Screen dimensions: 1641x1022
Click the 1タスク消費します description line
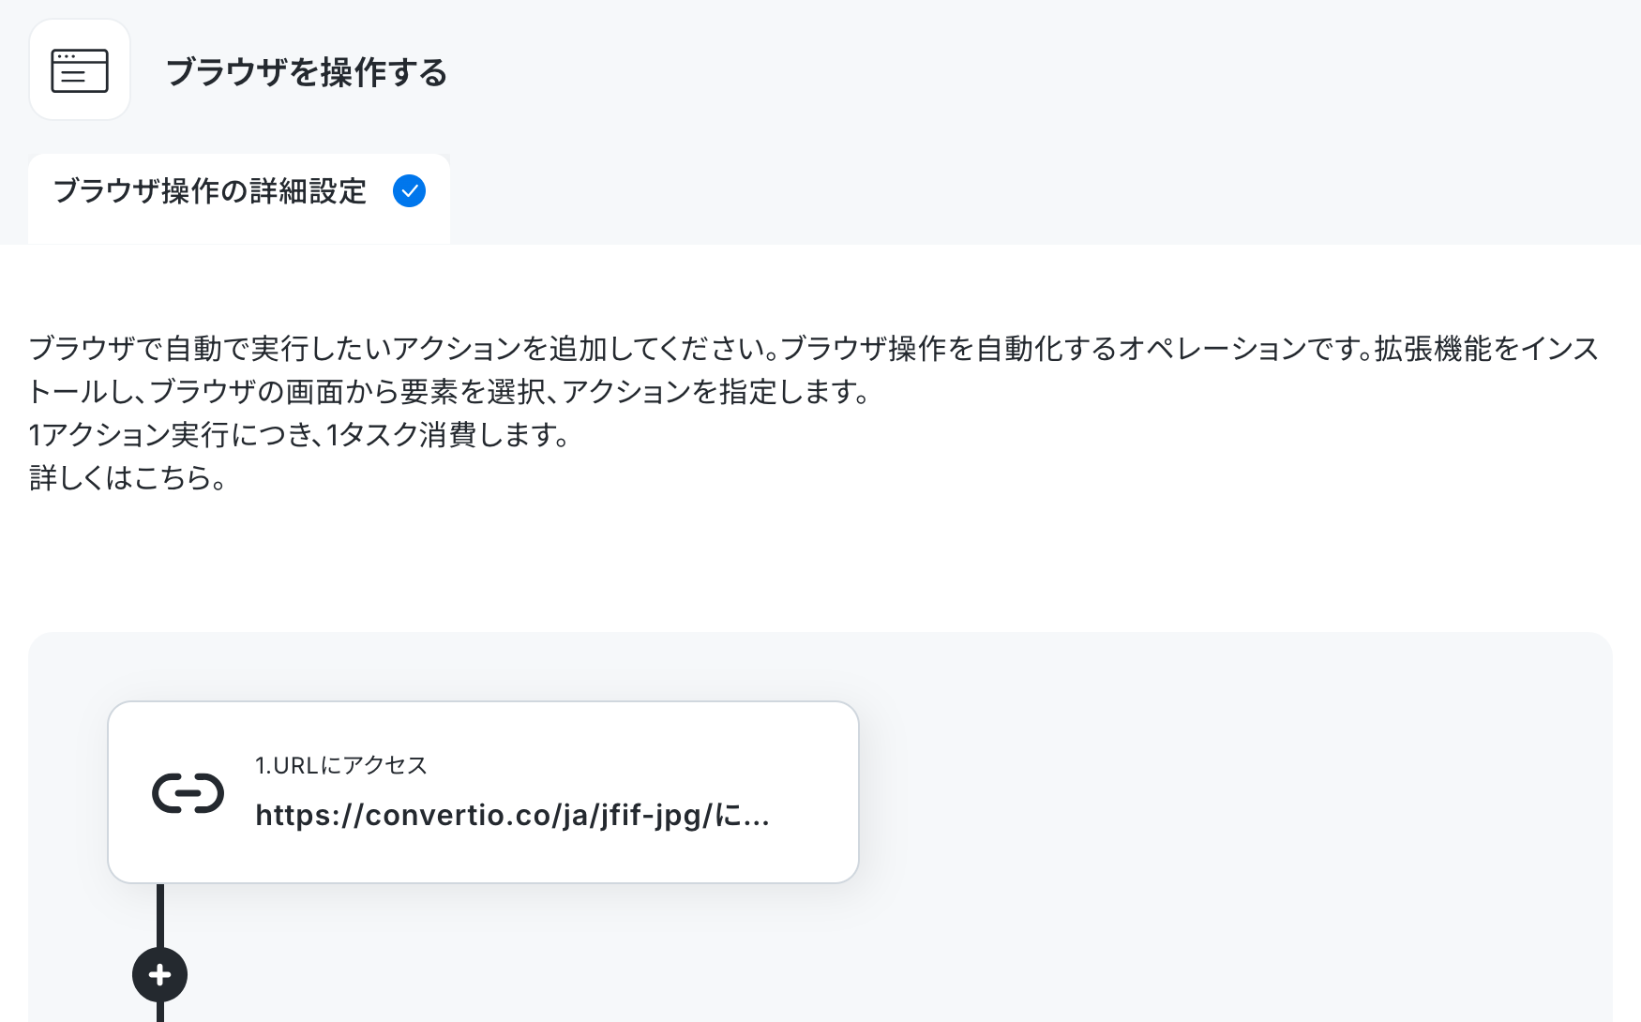[299, 435]
